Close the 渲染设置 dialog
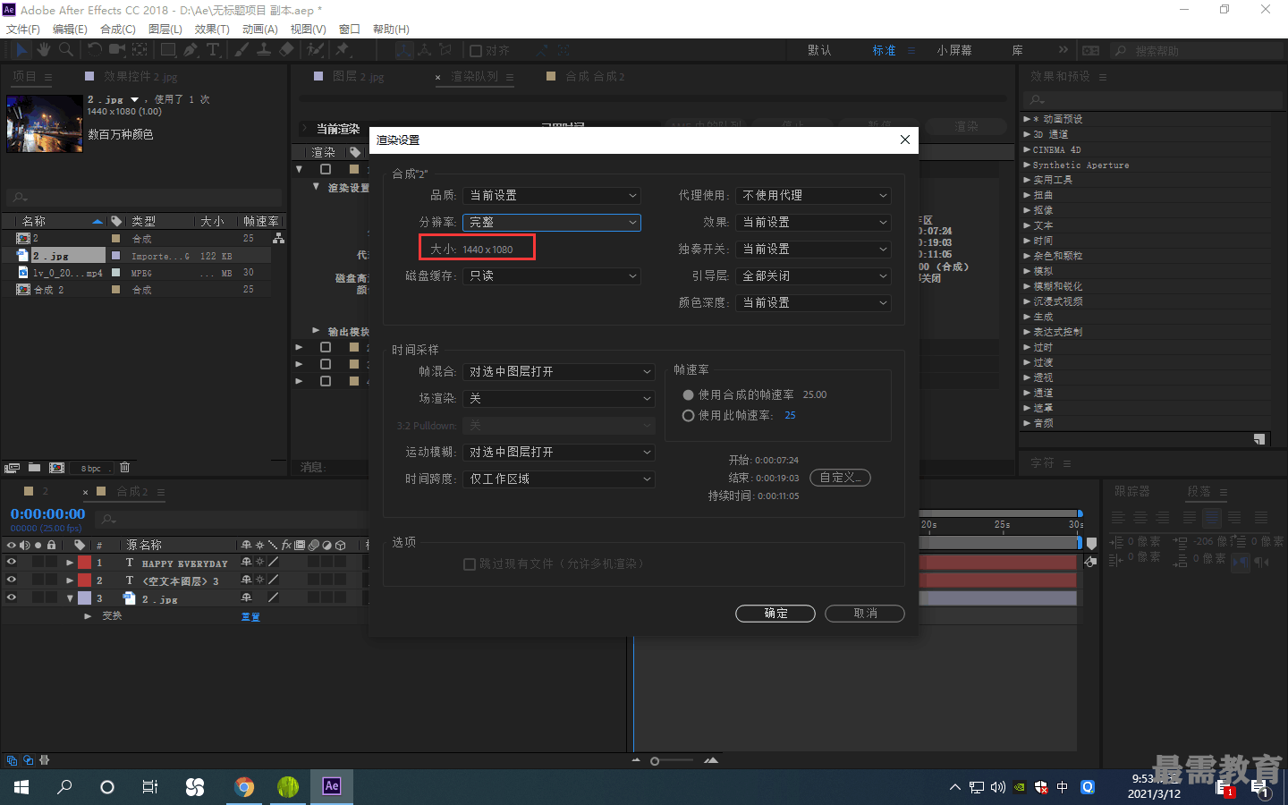The image size is (1288, 805). (x=905, y=140)
